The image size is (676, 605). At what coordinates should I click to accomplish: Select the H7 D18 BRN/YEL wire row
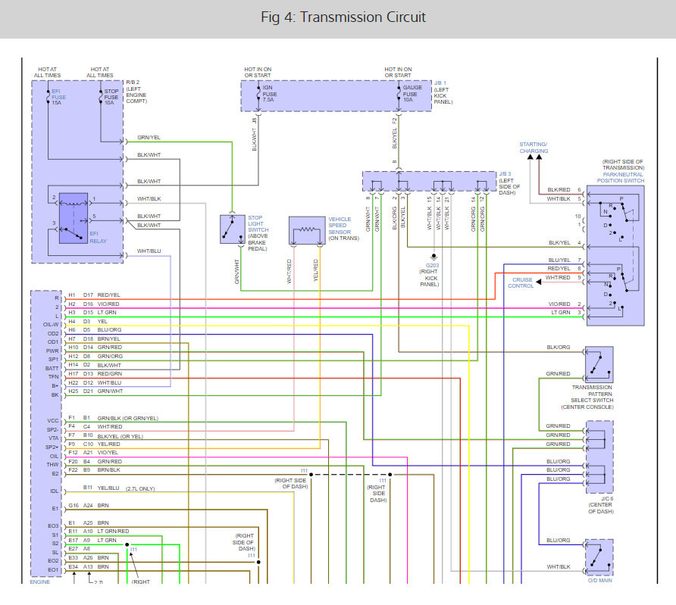tap(95, 339)
